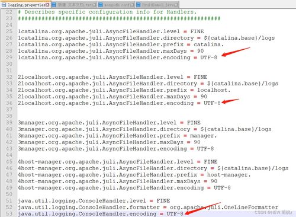This screenshot has width=296, height=217.
Task: Click the row of # characters on line 23
Action: point(119,18)
